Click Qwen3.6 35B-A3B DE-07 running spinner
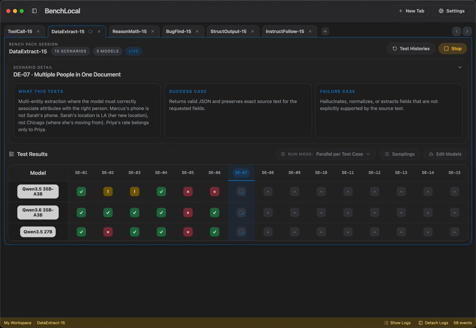Screen dimensions: 476x328 (x=241, y=213)
